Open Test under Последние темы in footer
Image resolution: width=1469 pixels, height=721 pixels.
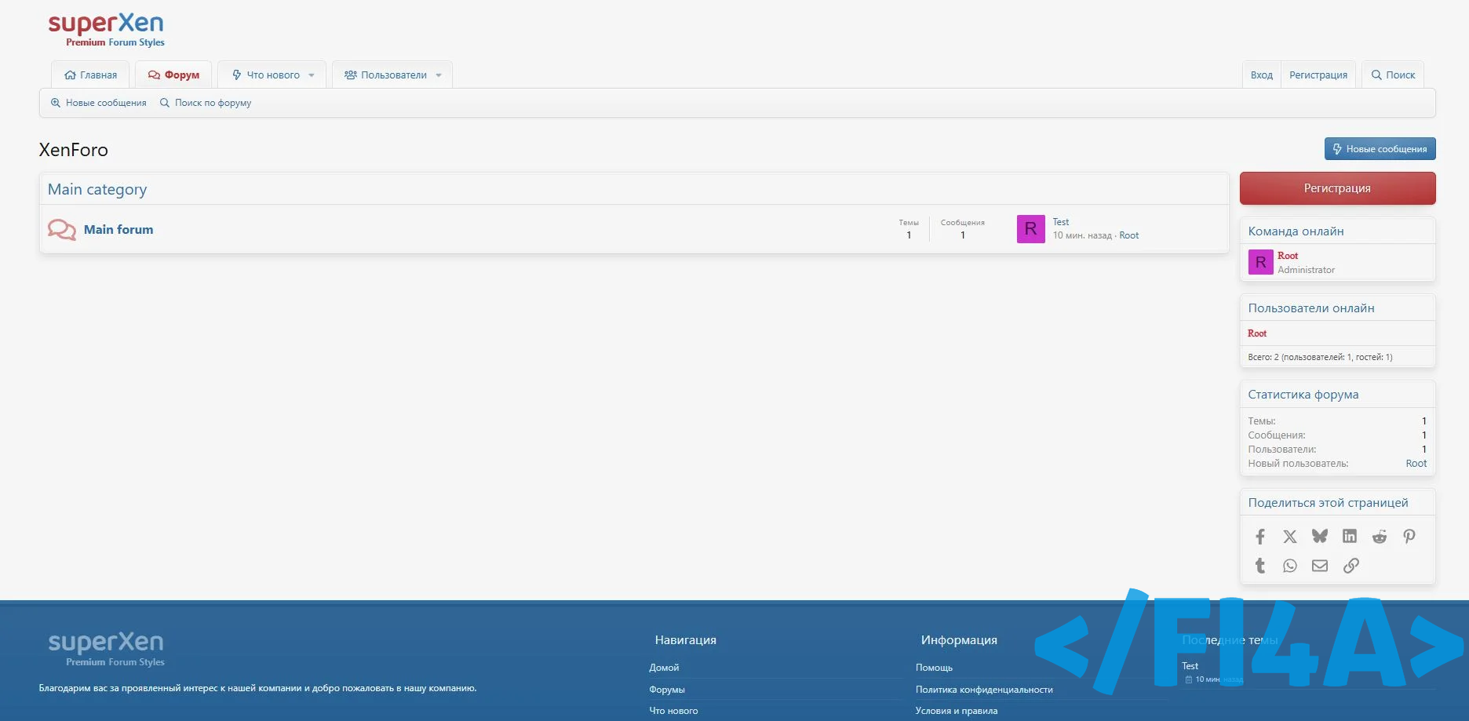point(1190,666)
